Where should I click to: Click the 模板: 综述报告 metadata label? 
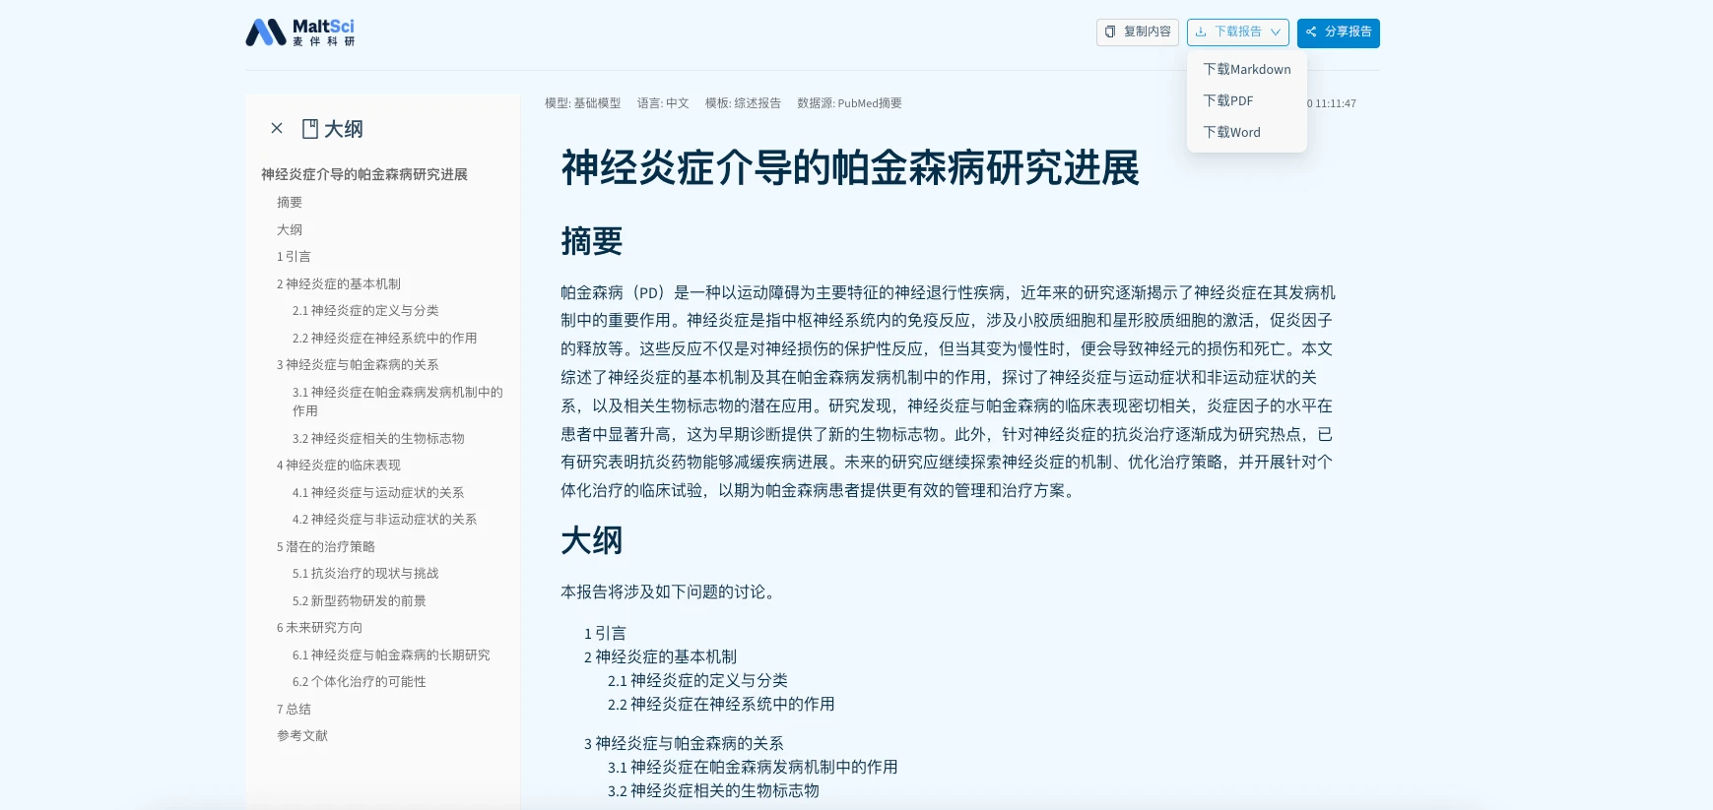[743, 102]
